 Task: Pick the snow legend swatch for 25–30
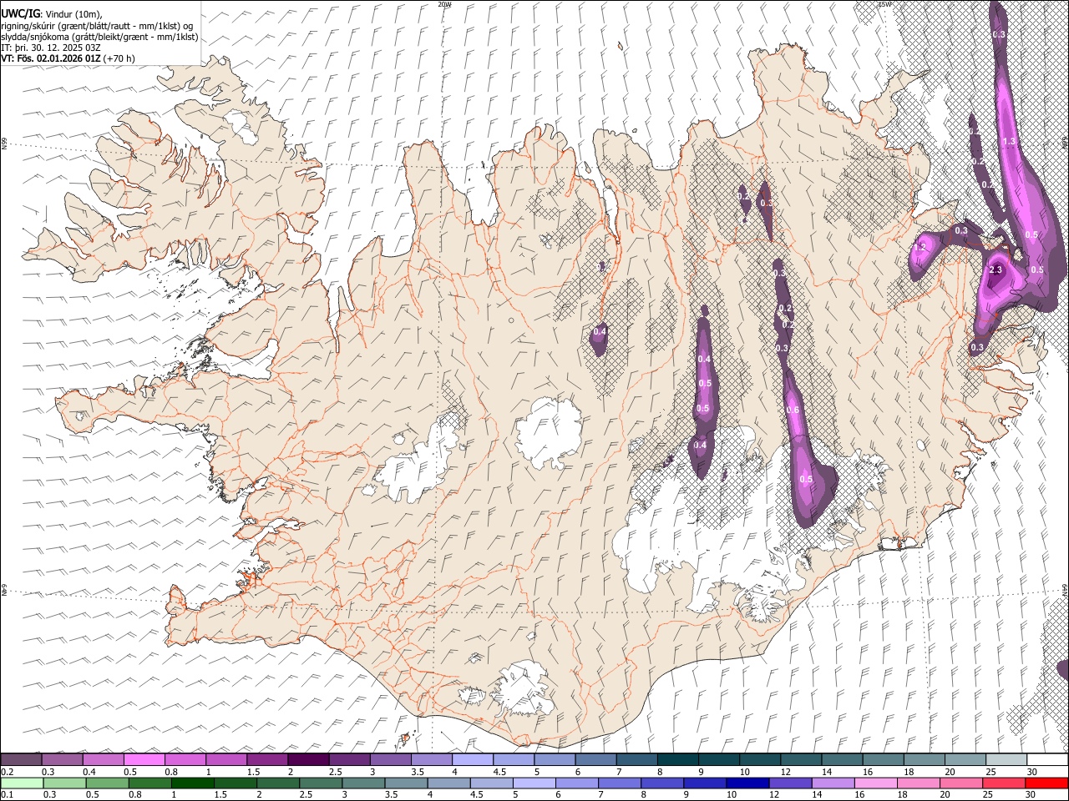1006,760
